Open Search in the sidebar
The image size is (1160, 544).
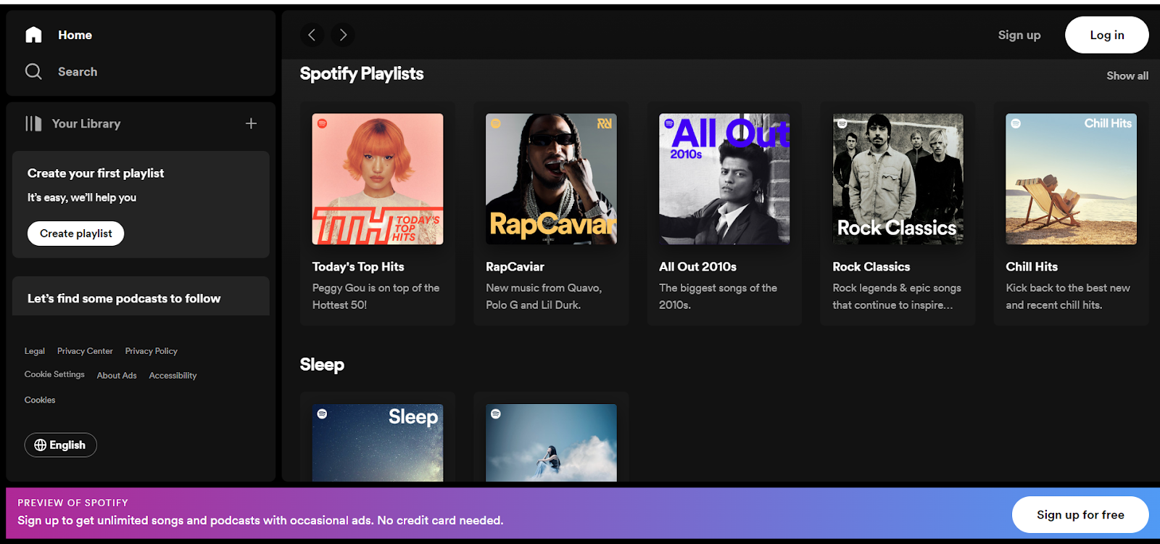point(78,72)
